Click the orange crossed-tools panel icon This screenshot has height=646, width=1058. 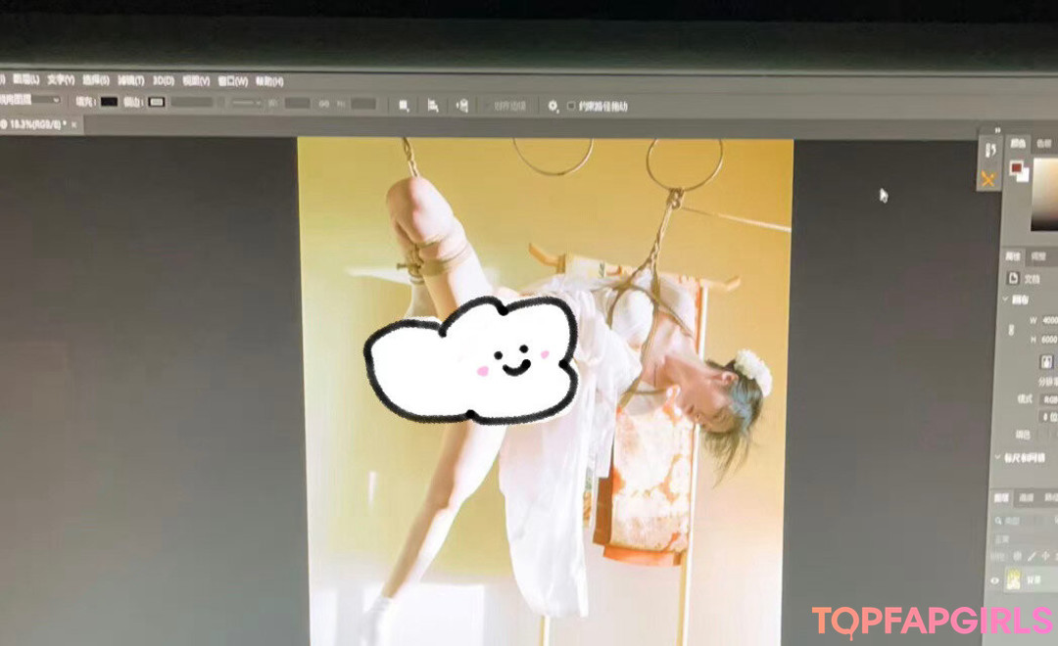click(987, 178)
